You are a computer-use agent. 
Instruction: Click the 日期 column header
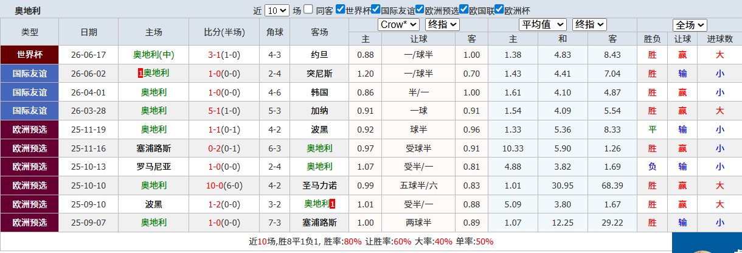tap(89, 32)
